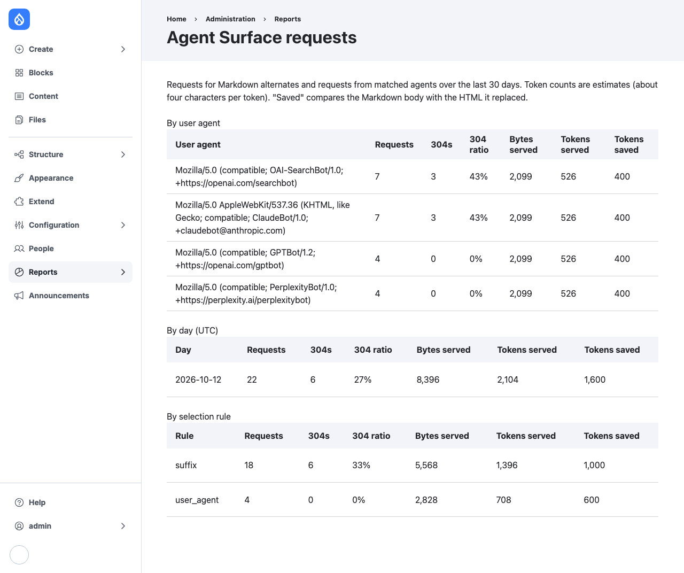Follow the Administration breadcrumb link
Screen dimensions: 684x573
click(230, 19)
